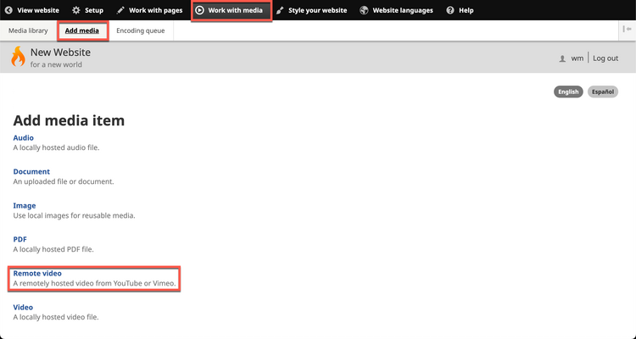Open the Setup menu
The image size is (636, 339).
tap(87, 10)
